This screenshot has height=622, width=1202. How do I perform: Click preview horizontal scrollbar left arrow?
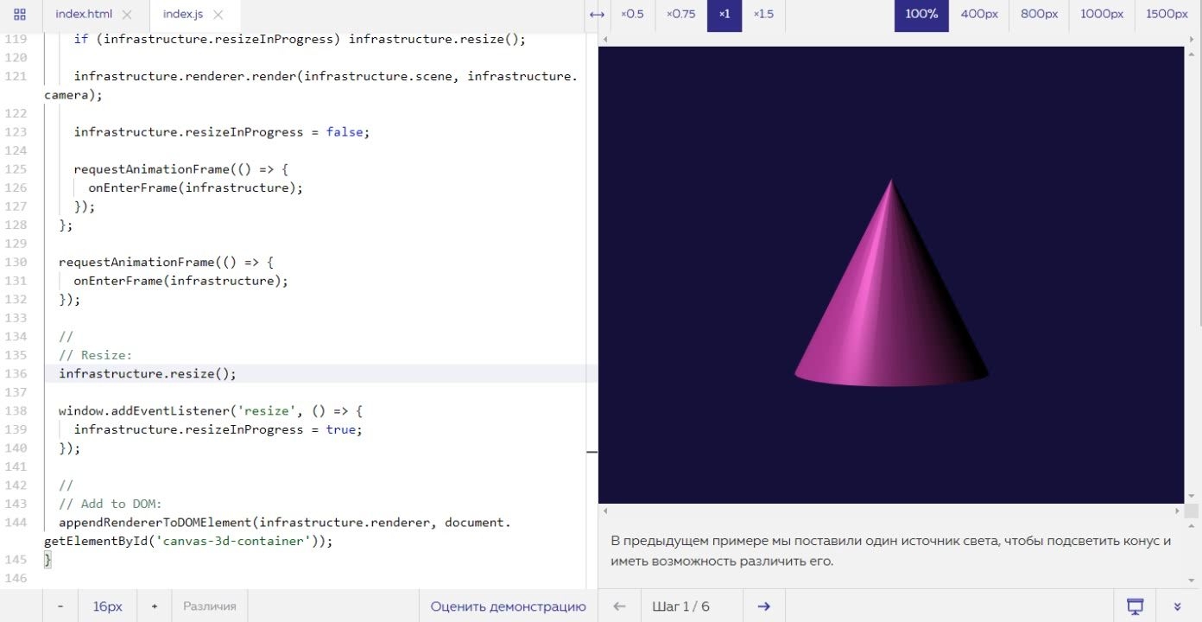coord(604,39)
